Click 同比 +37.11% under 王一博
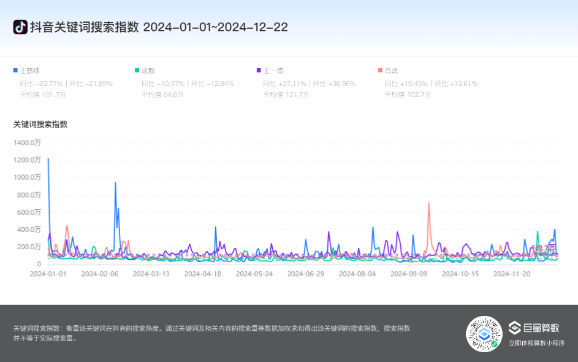 tap(285, 84)
